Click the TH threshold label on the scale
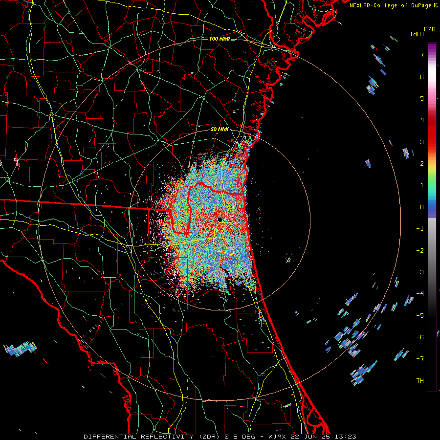 (x=420, y=381)
